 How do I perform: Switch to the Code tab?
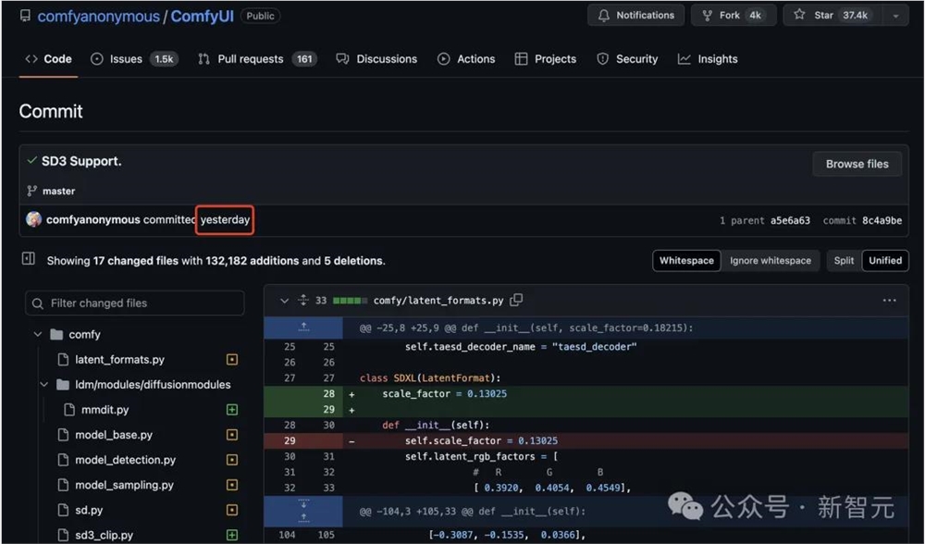tap(48, 59)
